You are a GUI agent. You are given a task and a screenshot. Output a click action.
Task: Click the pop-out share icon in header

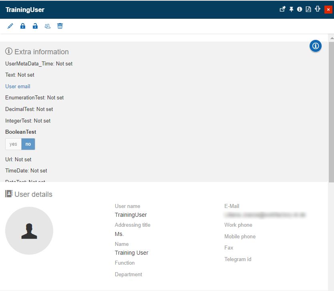282,9
